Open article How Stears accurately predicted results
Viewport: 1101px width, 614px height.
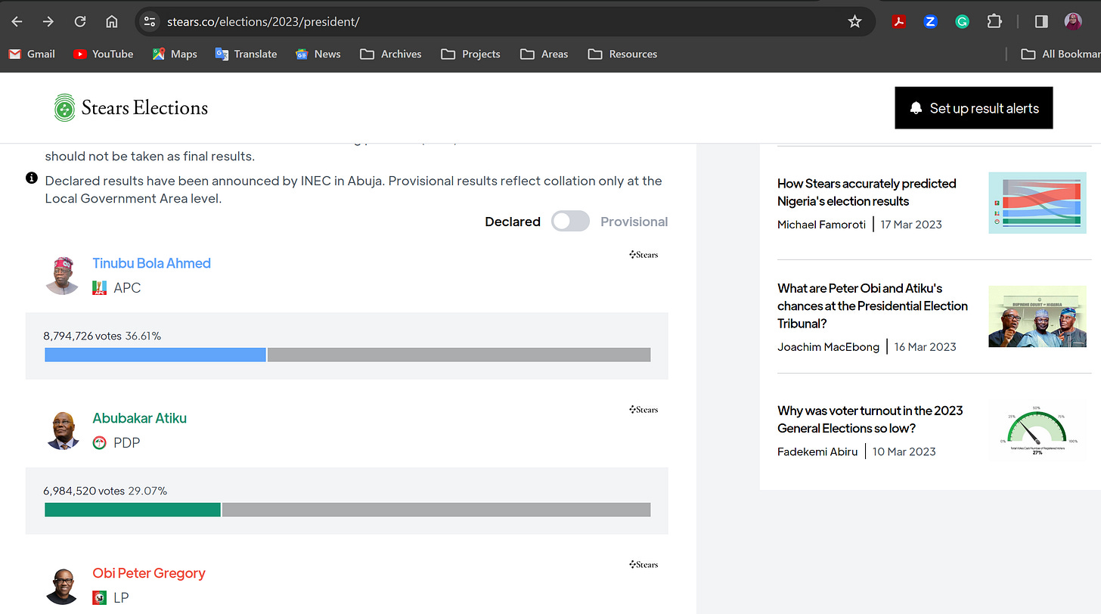[867, 192]
